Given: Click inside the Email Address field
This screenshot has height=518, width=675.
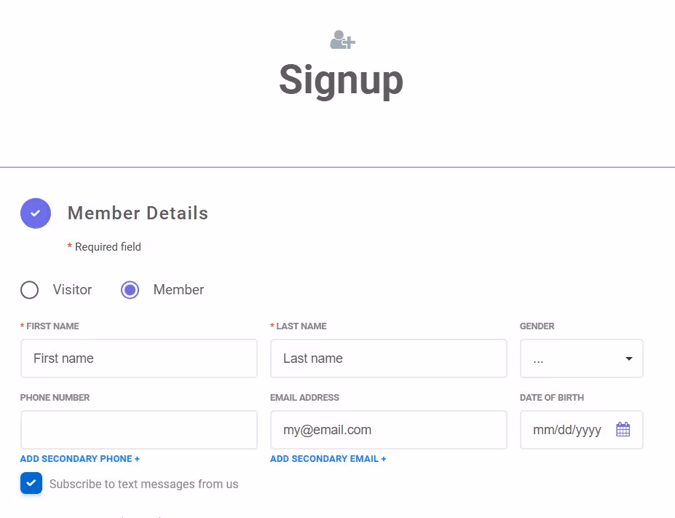Looking at the screenshot, I should (388, 430).
